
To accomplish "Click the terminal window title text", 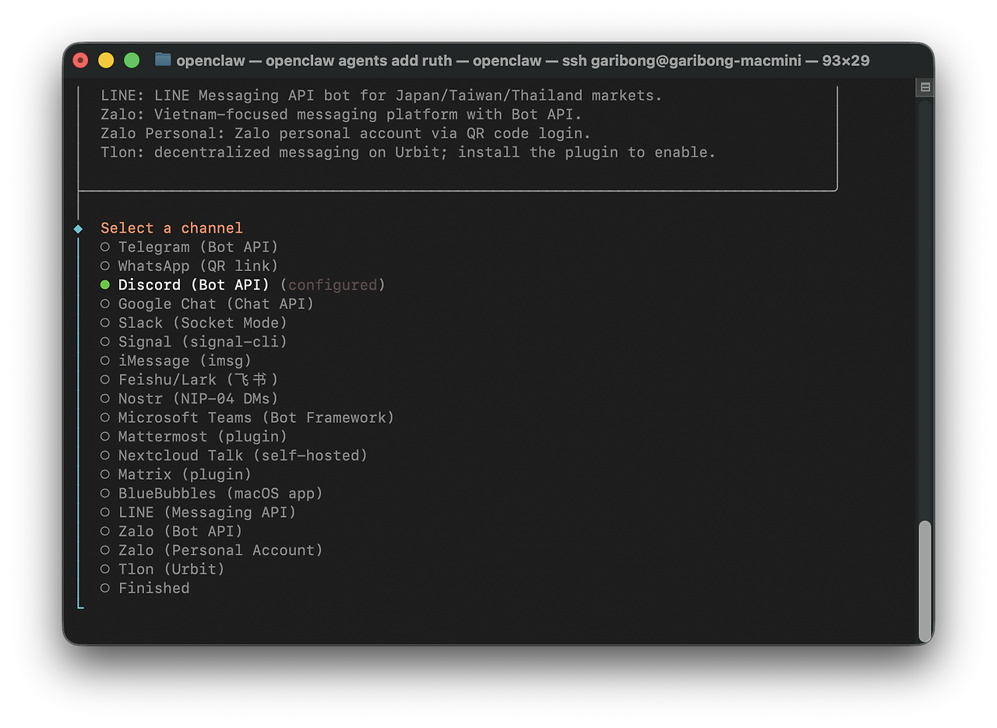I will coord(523,60).
